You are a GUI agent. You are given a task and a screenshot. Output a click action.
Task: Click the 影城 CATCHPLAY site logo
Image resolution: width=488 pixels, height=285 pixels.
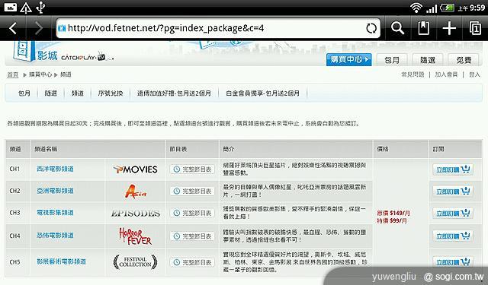click(63, 52)
